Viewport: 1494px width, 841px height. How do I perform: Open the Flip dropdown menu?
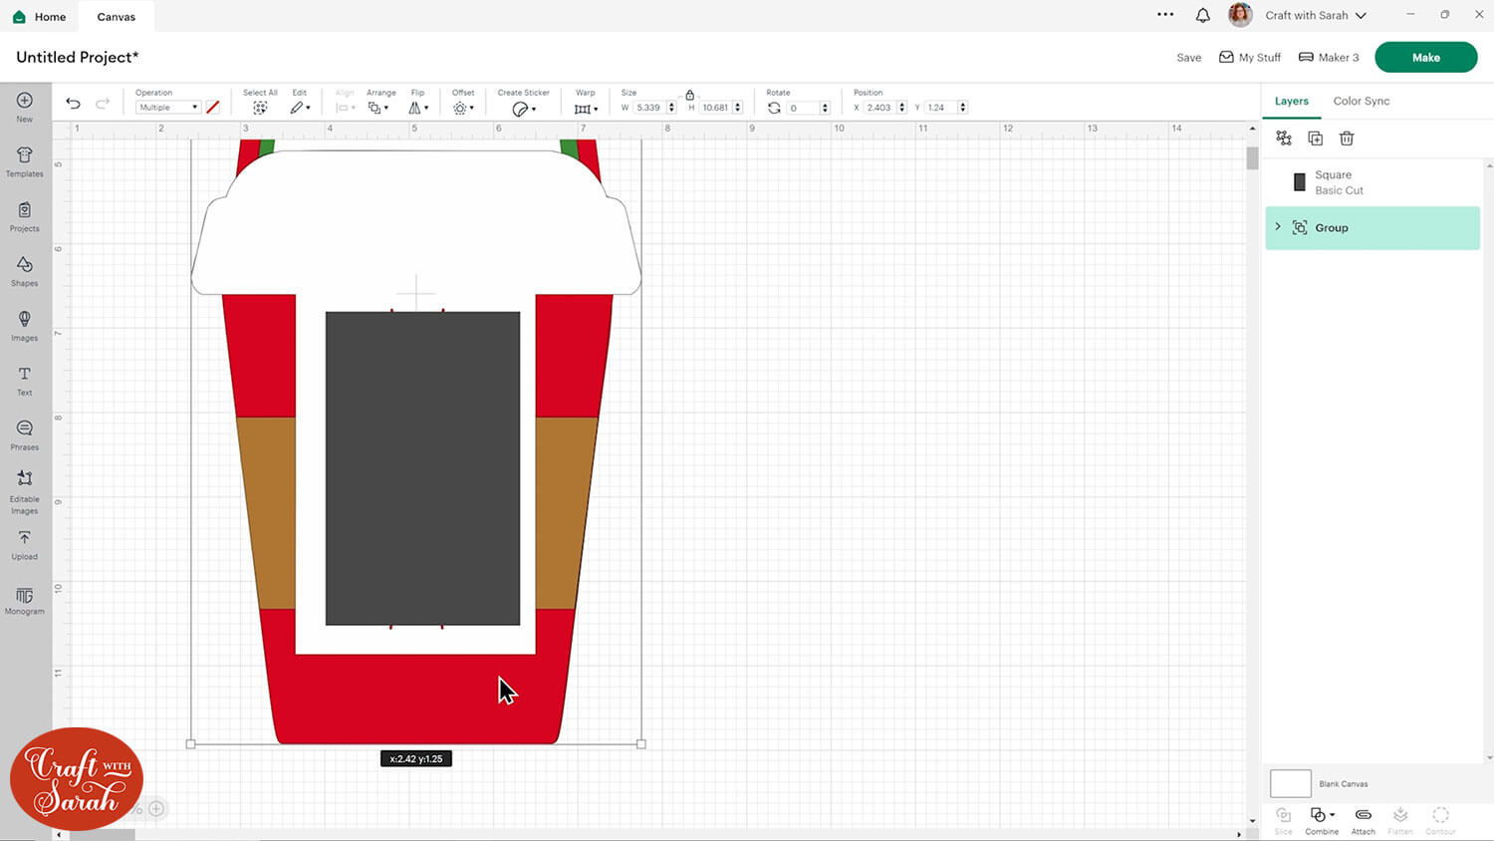pos(418,108)
